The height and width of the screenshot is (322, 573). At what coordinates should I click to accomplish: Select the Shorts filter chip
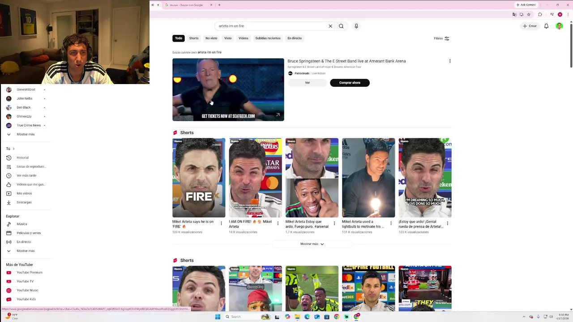194,38
